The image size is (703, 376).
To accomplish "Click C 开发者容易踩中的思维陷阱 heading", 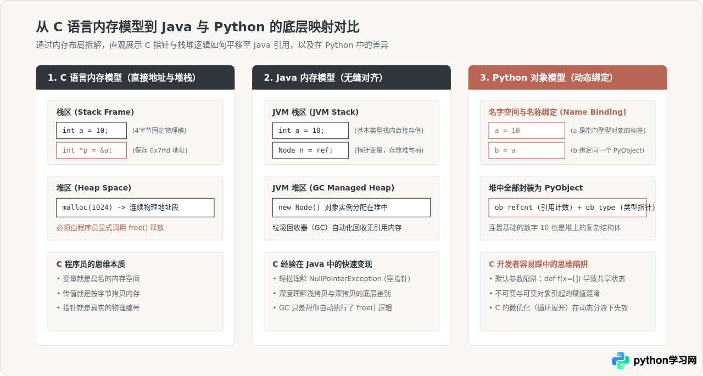I will [538, 264].
